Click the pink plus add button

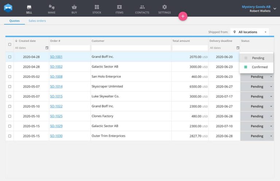tap(183, 16)
